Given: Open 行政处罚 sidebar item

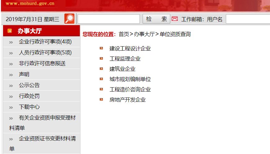Looking at the screenshot, I should pos(29,96).
